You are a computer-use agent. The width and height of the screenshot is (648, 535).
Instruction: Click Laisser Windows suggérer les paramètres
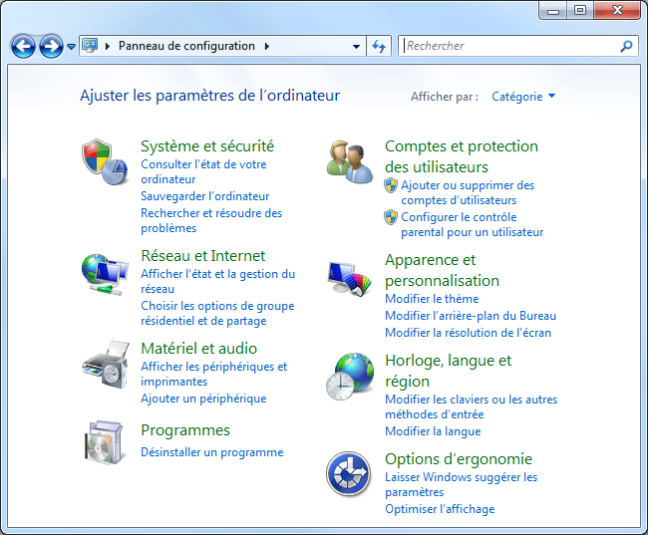[462, 484]
